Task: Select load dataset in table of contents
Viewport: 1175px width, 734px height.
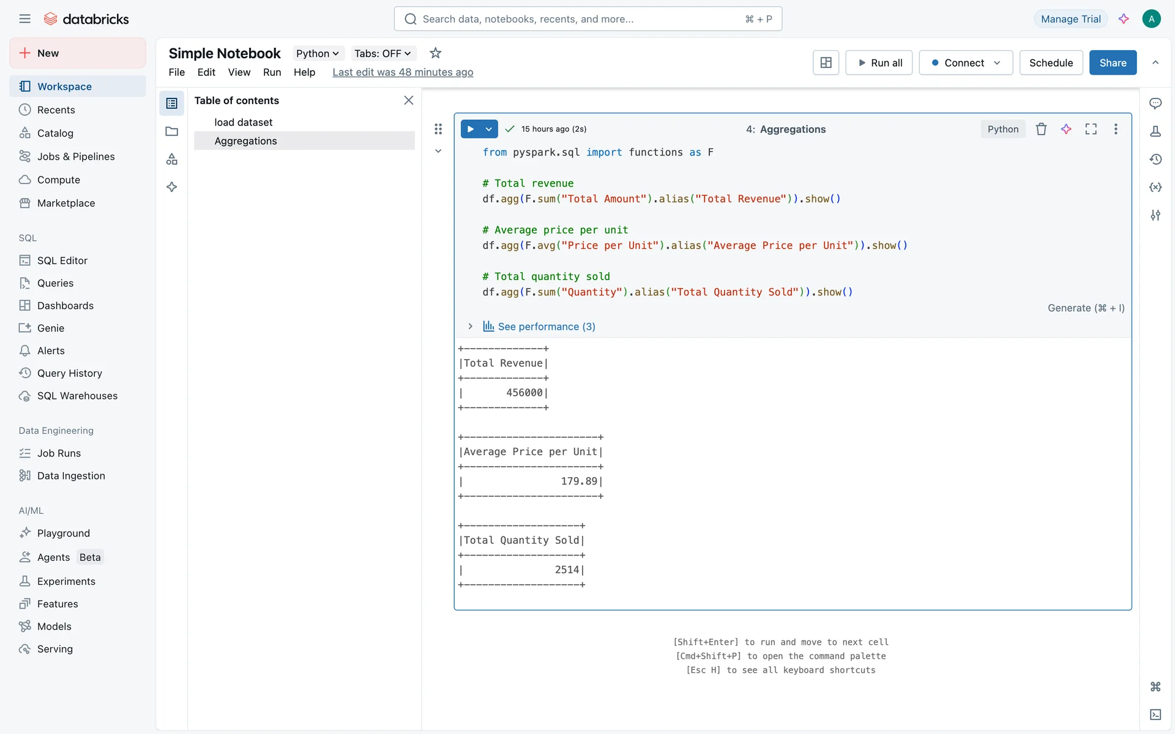Action: click(x=244, y=122)
